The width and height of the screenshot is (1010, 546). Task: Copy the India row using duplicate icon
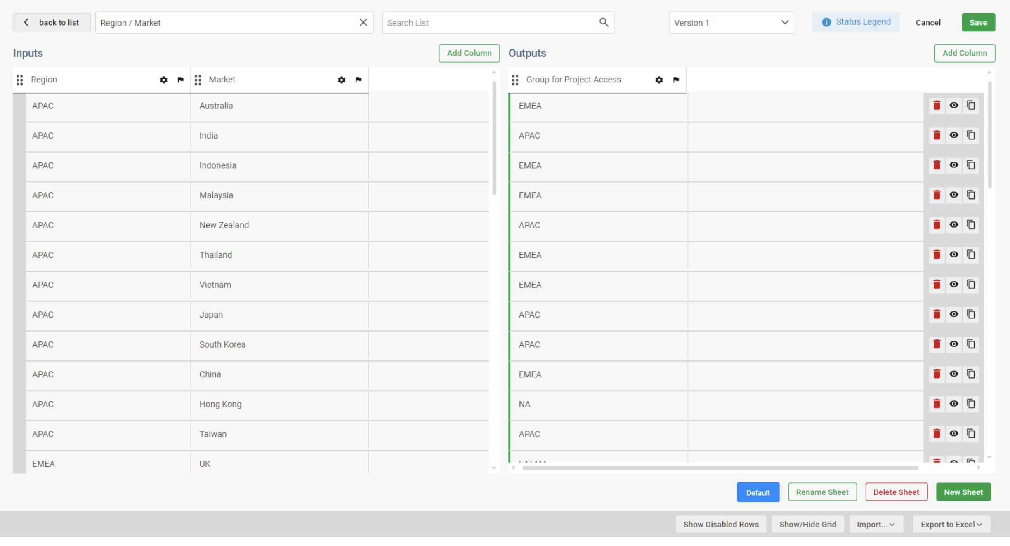pyautogui.click(x=971, y=135)
